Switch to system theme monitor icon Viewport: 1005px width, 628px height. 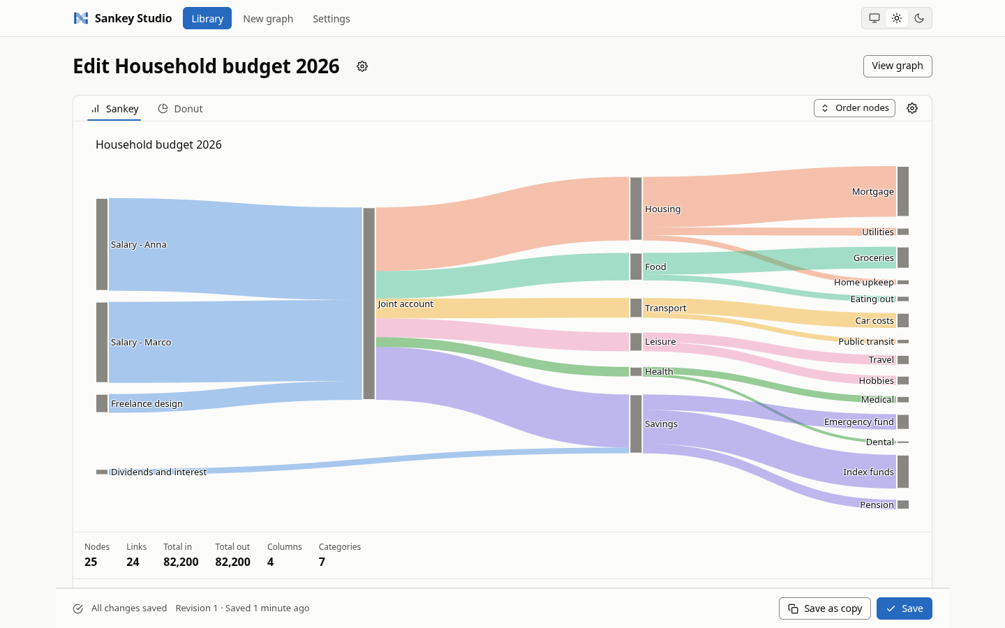click(874, 18)
